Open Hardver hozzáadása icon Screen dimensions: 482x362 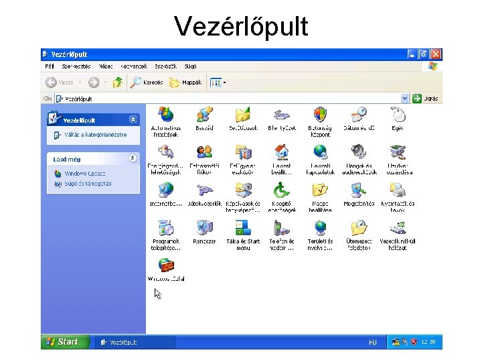pyautogui.click(x=398, y=152)
